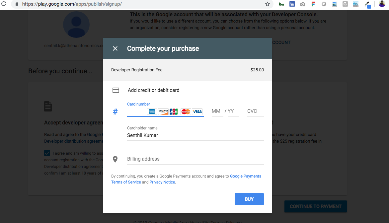Image resolution: width=389 pixels, height=223 pixels.
Task: Click the BUY button
Action: point(249,199)
